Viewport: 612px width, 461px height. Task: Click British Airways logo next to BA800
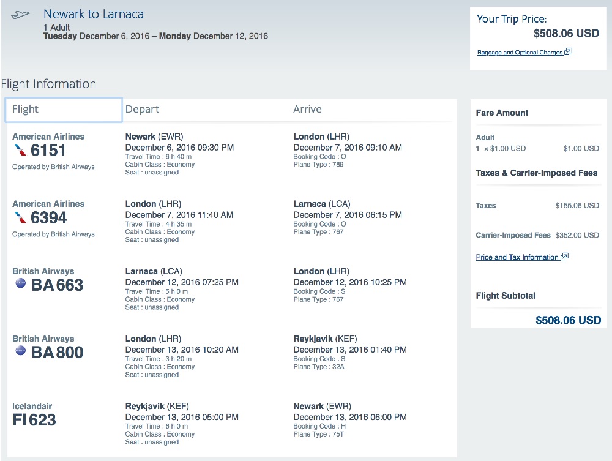coord(21,351)
